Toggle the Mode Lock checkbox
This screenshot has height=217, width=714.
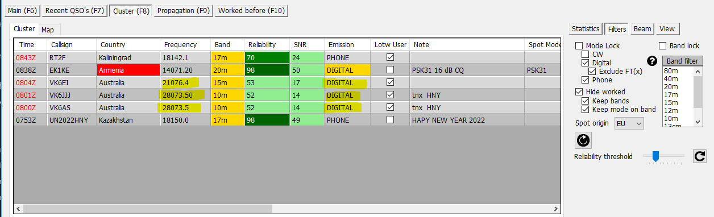(x=579, y=45)
